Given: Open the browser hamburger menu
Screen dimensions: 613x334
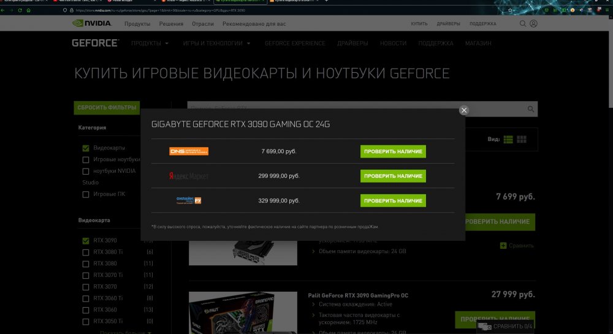Looking at the screenshot, I should click(607, 10).
